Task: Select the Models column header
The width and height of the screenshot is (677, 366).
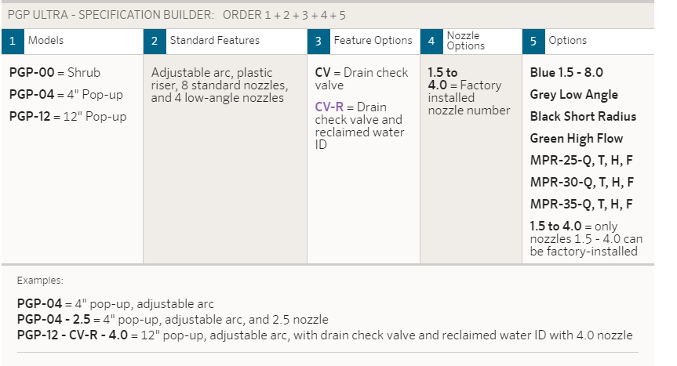Action: pyautogui.click(x=45, y=40)
